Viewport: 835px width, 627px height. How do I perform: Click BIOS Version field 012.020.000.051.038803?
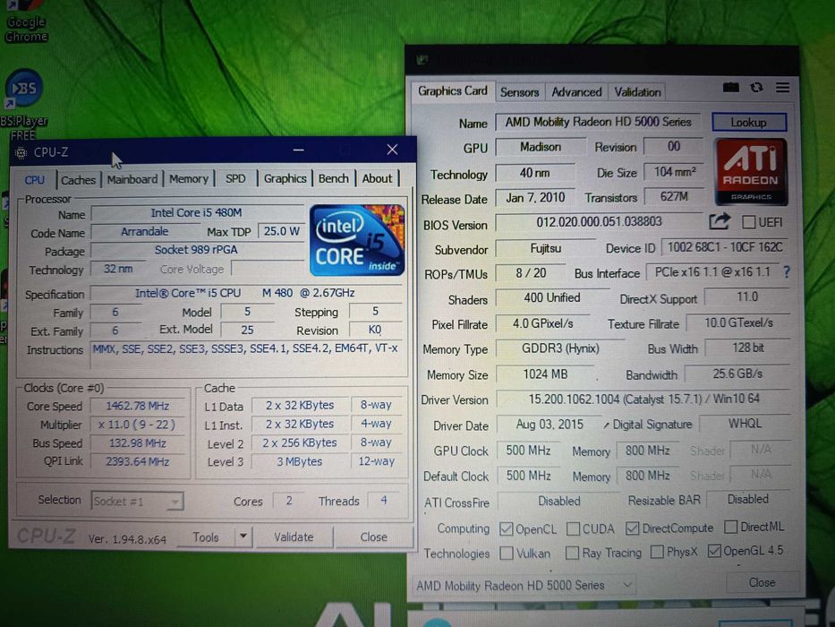pos(599,222)
